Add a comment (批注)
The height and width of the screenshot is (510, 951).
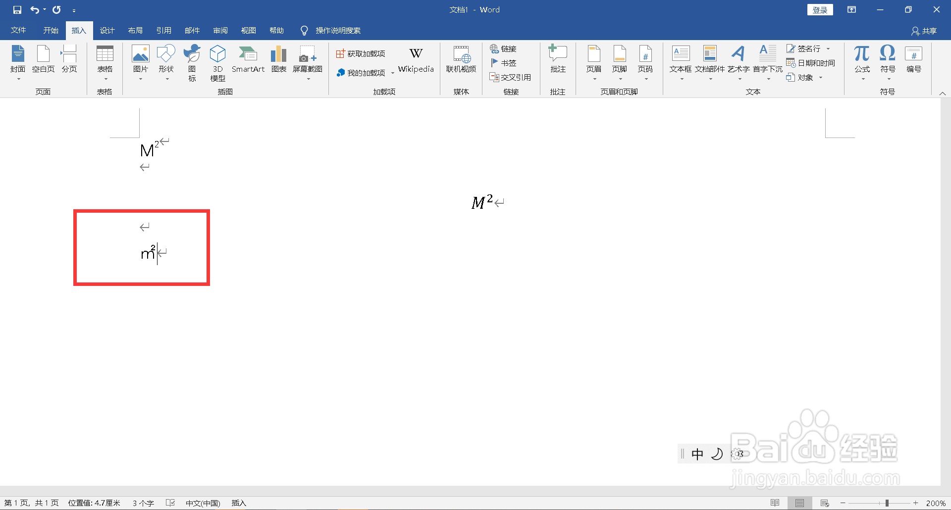click(558, 59)
